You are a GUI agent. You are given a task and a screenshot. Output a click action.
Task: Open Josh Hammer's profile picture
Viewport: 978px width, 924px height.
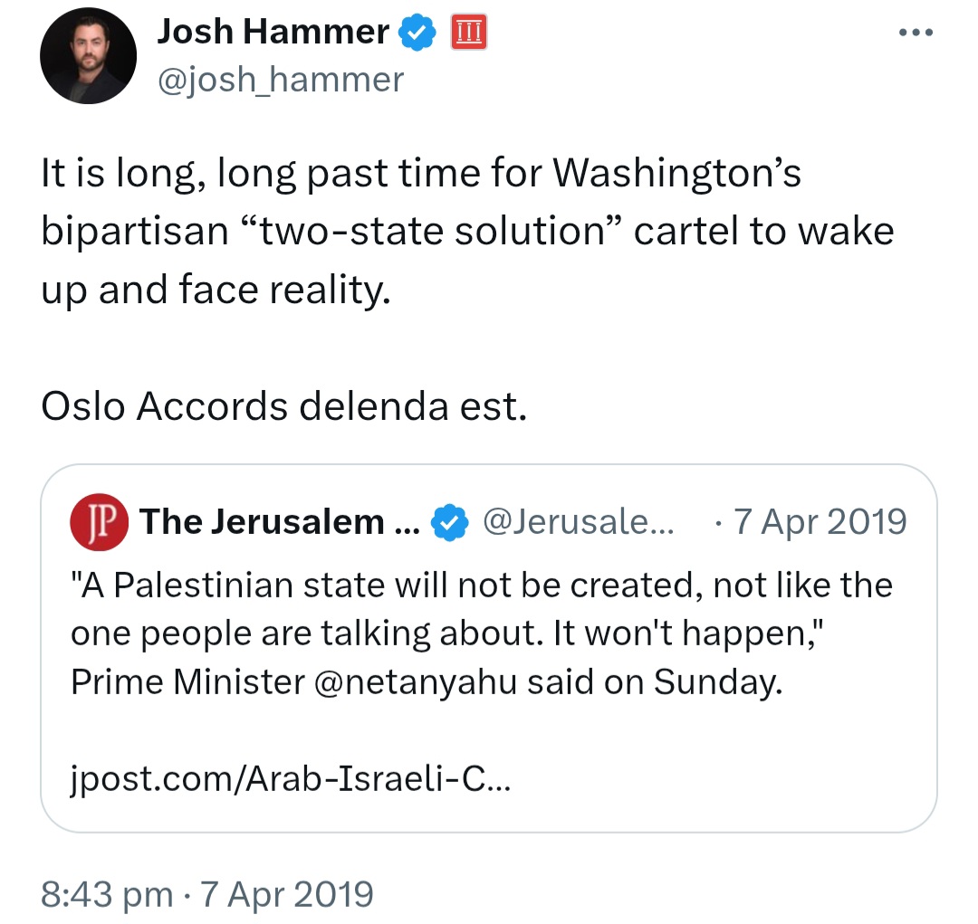click(88, 56)
